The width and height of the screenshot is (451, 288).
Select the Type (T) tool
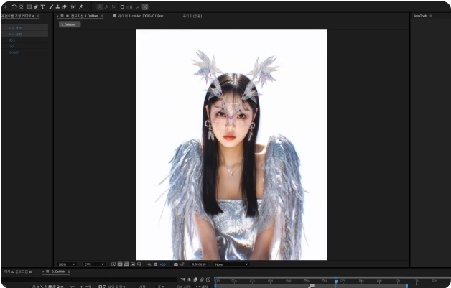(42, 6)
